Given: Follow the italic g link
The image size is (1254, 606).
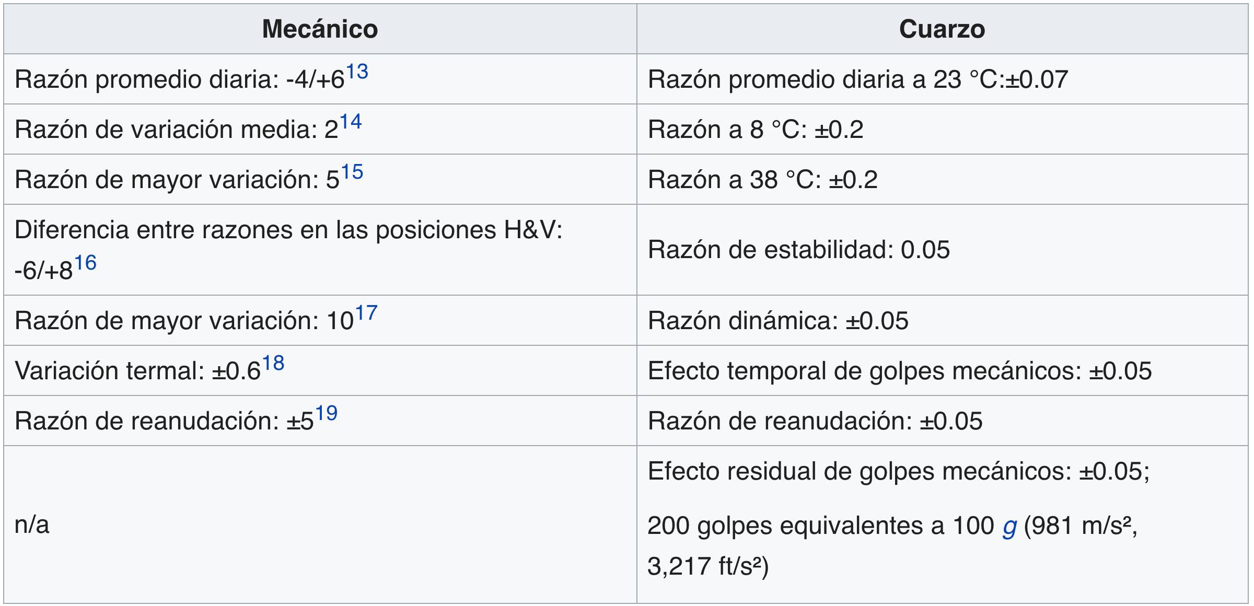Looking at the screenshot, I should coord(1009,526).
